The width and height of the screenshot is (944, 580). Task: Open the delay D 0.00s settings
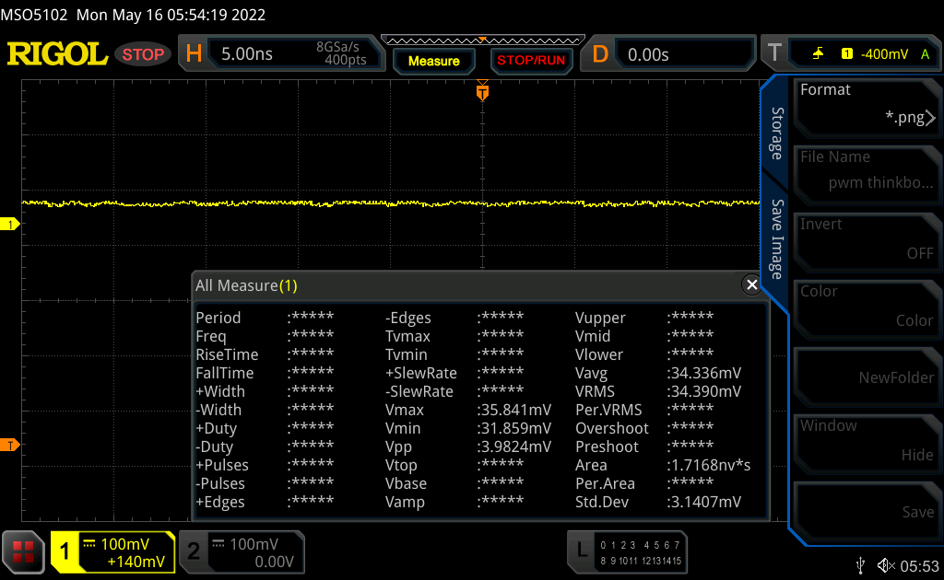pos(678,54)
